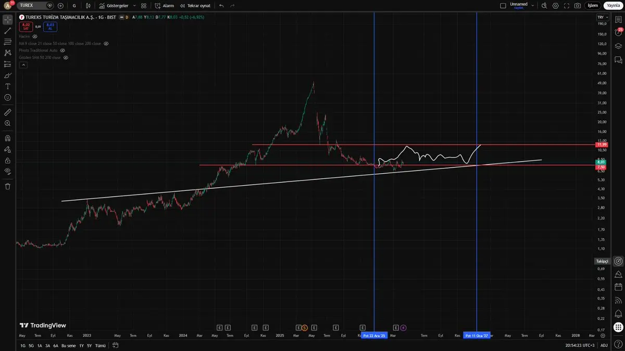Image resolution: width=625 pixels, height=351 pixels.
Task: Toggle the ADJ adjustment option
Action: coord(604,345)
